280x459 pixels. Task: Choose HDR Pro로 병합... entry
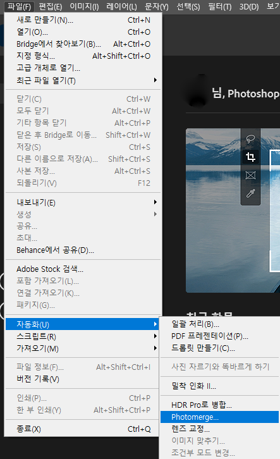click(x=219, y=405)
